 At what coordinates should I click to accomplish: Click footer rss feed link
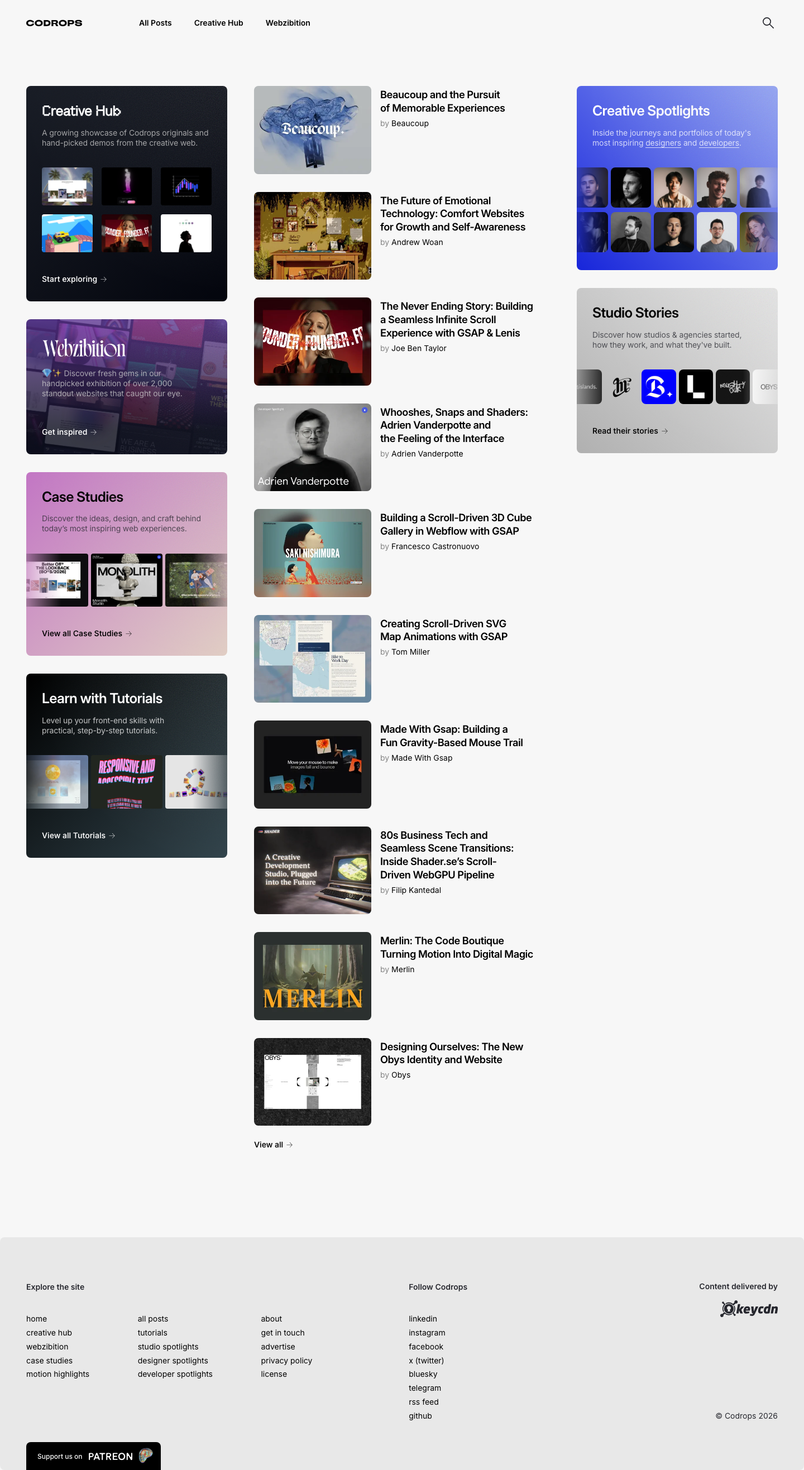(424, 1402)
